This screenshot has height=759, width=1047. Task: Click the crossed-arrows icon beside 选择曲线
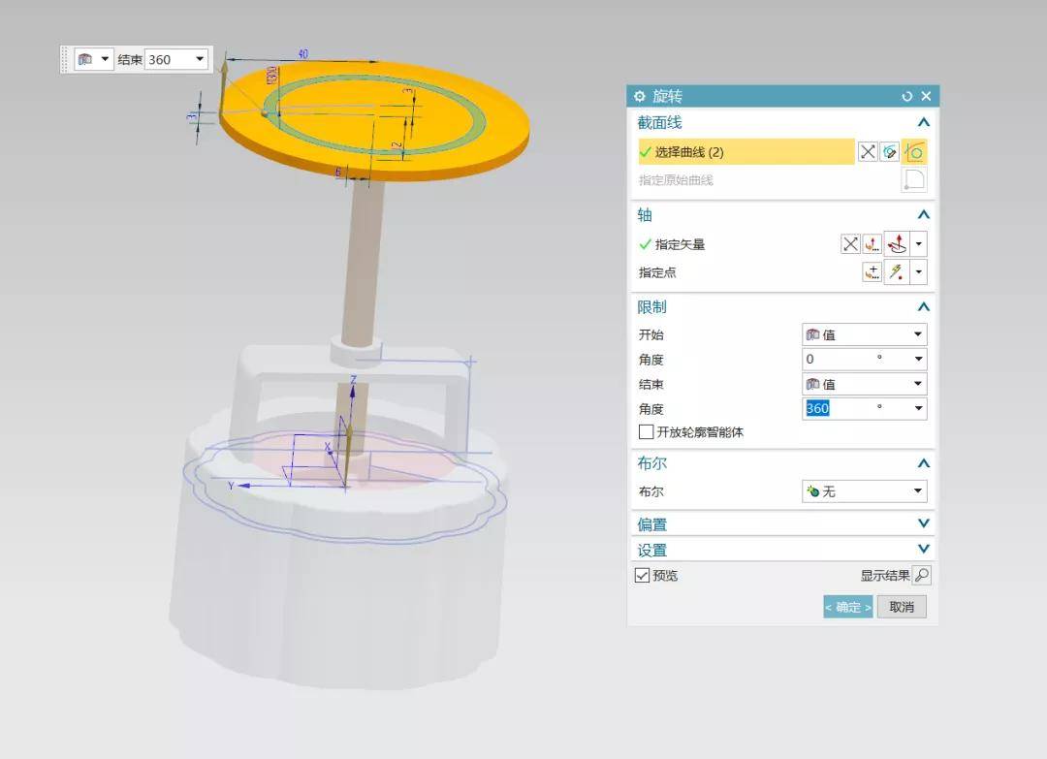click(x=868, y=152)
